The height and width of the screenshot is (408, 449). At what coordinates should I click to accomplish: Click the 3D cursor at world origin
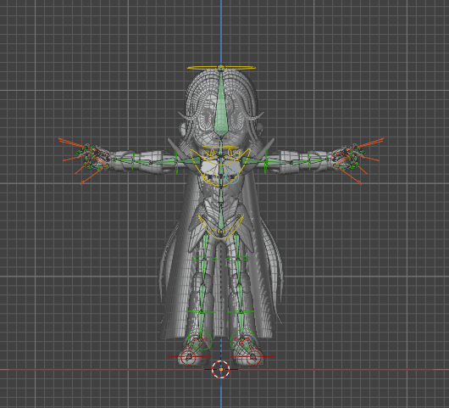(221, 369)
